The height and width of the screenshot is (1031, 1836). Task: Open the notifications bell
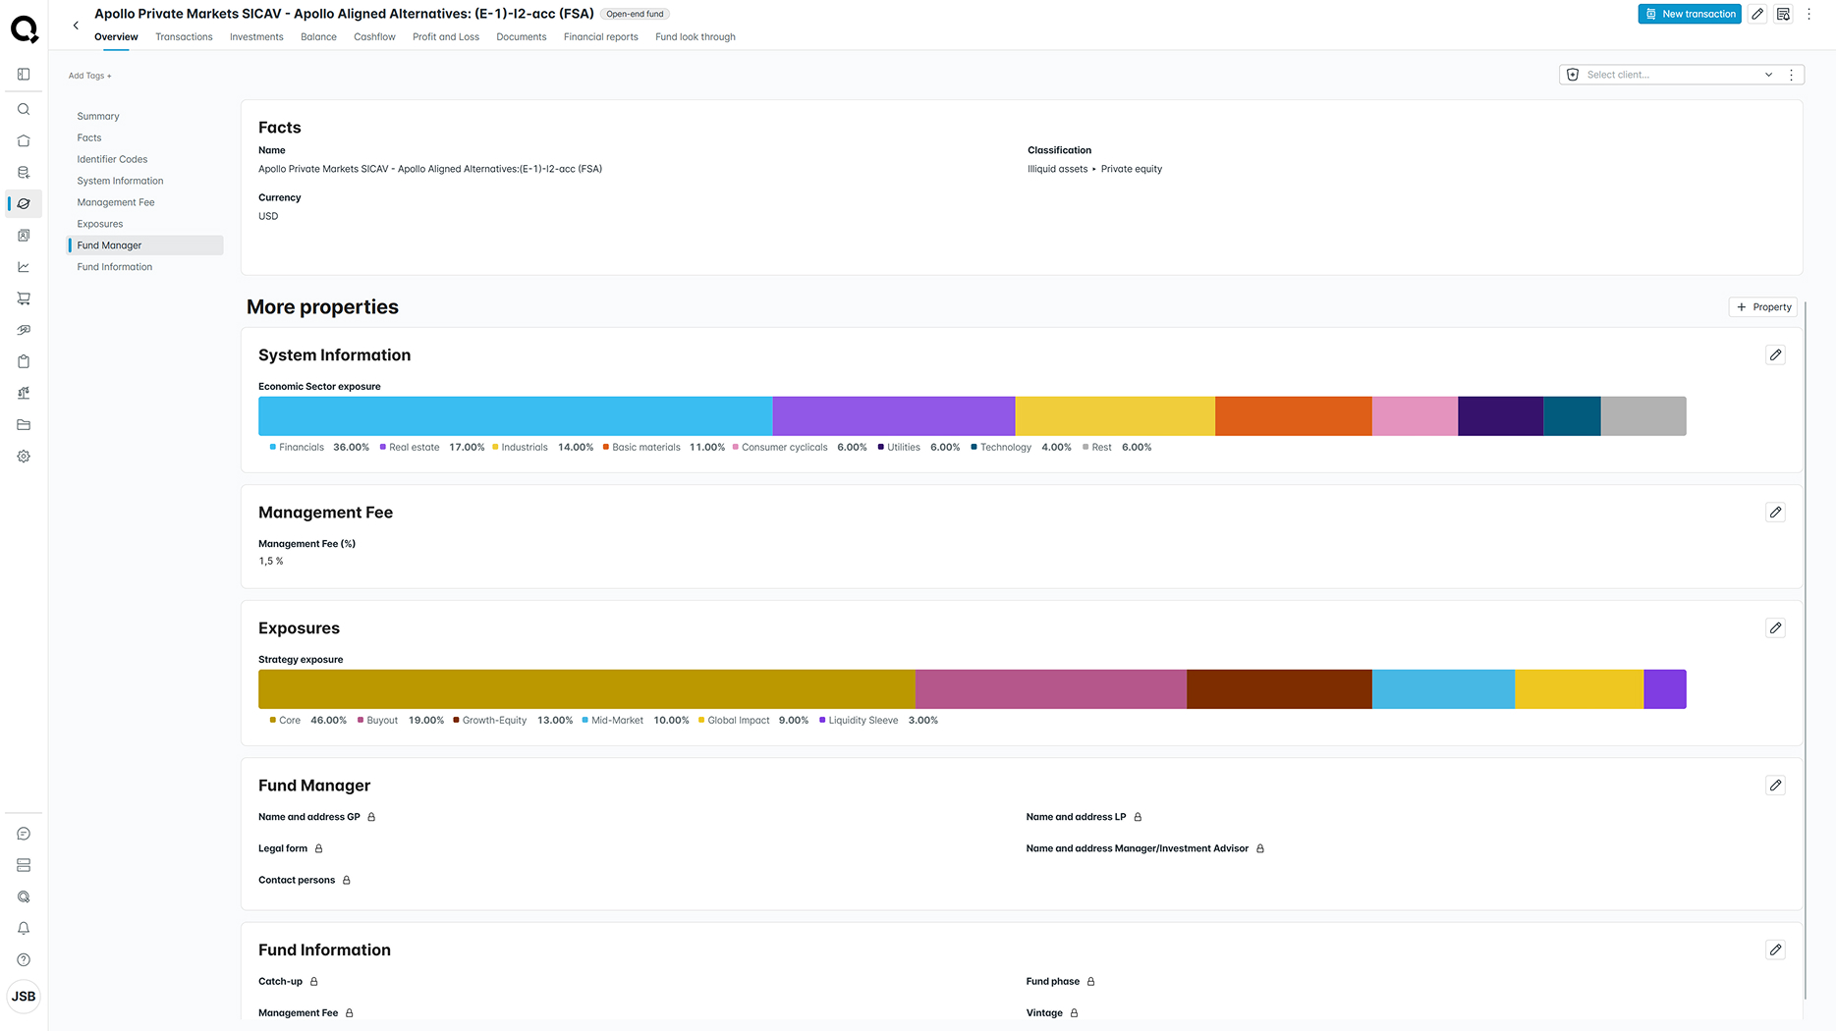point(24,928)
